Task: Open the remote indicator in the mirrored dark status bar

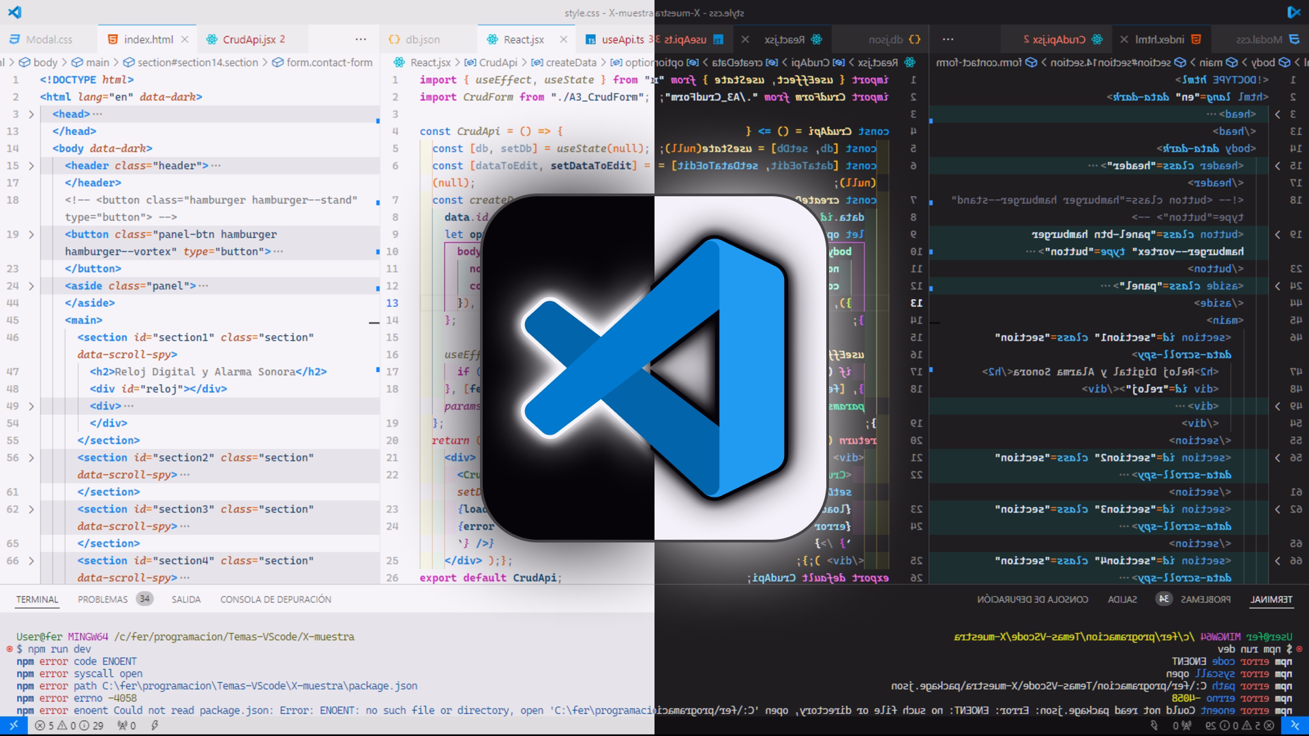Action: pos(1295,725)
